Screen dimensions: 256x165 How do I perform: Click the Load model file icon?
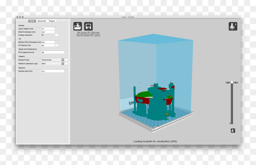tap(78, 26)
